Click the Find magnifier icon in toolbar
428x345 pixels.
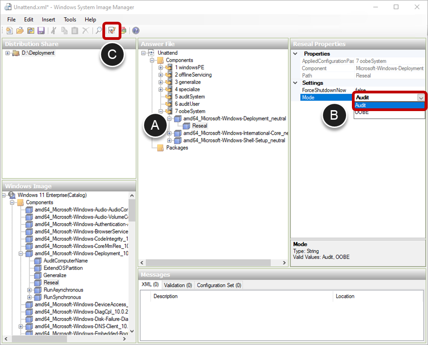tap(98, 31)
